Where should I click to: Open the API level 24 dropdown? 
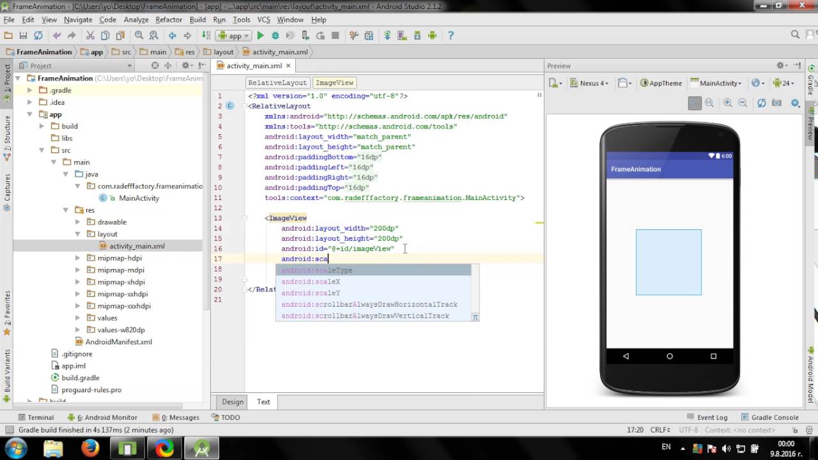[x=782, y=83]
